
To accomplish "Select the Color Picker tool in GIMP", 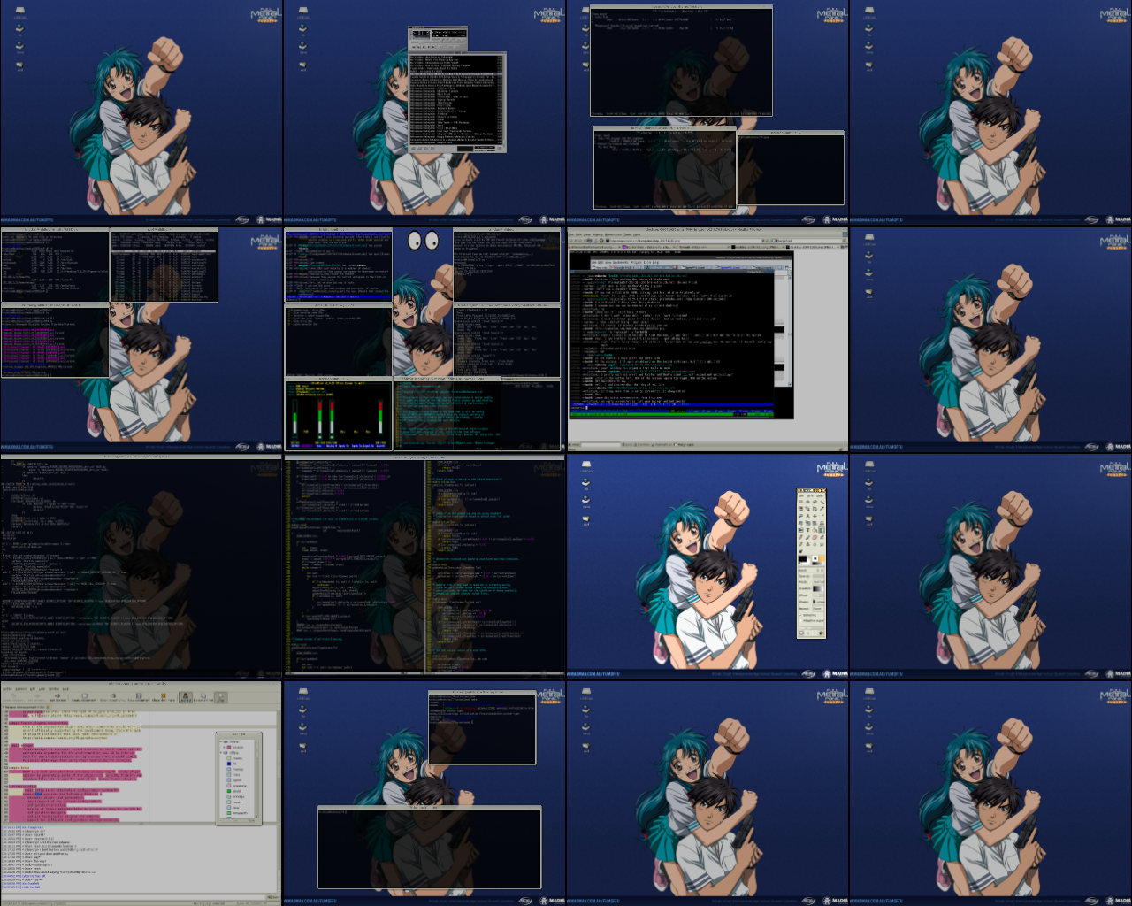I will (x=822, y=509).
